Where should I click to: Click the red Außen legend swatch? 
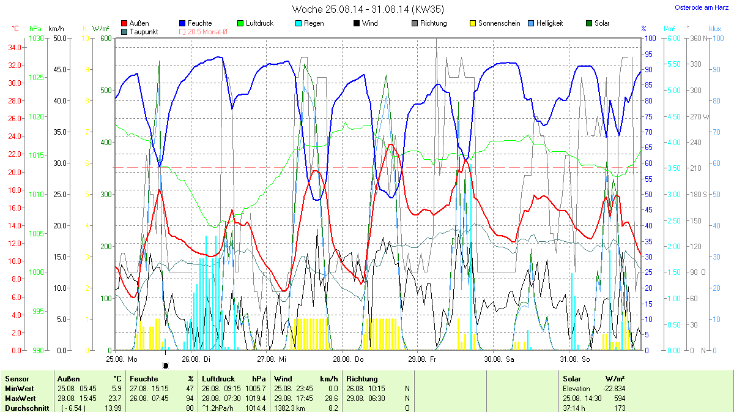[x=125, y=23]
